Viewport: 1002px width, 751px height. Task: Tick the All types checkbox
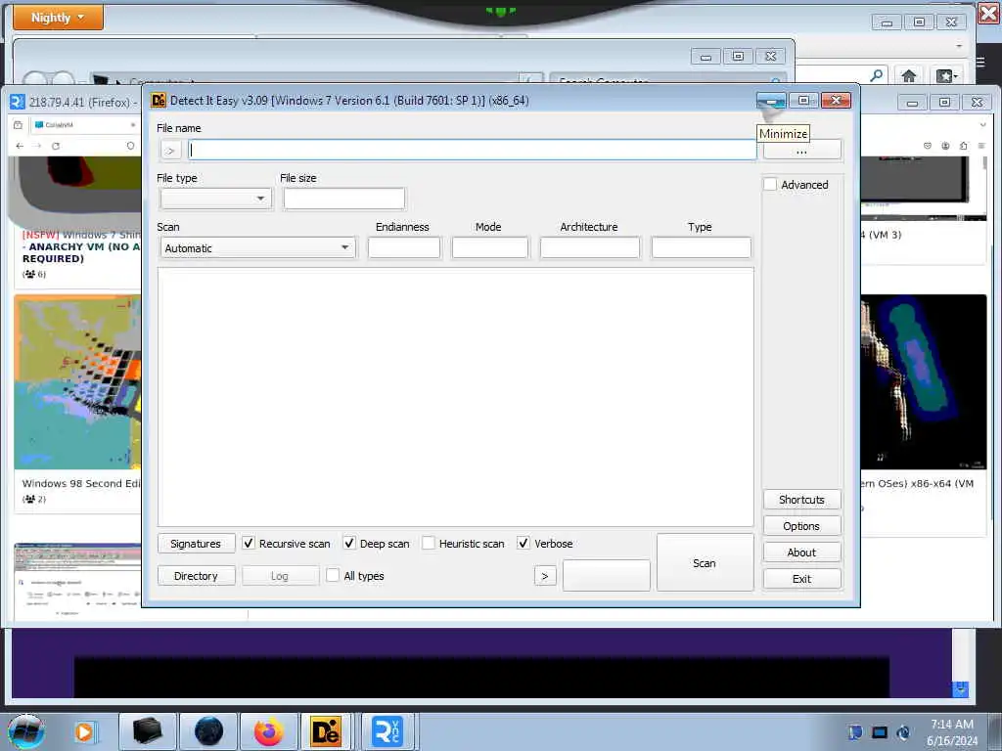coord(333,575)
